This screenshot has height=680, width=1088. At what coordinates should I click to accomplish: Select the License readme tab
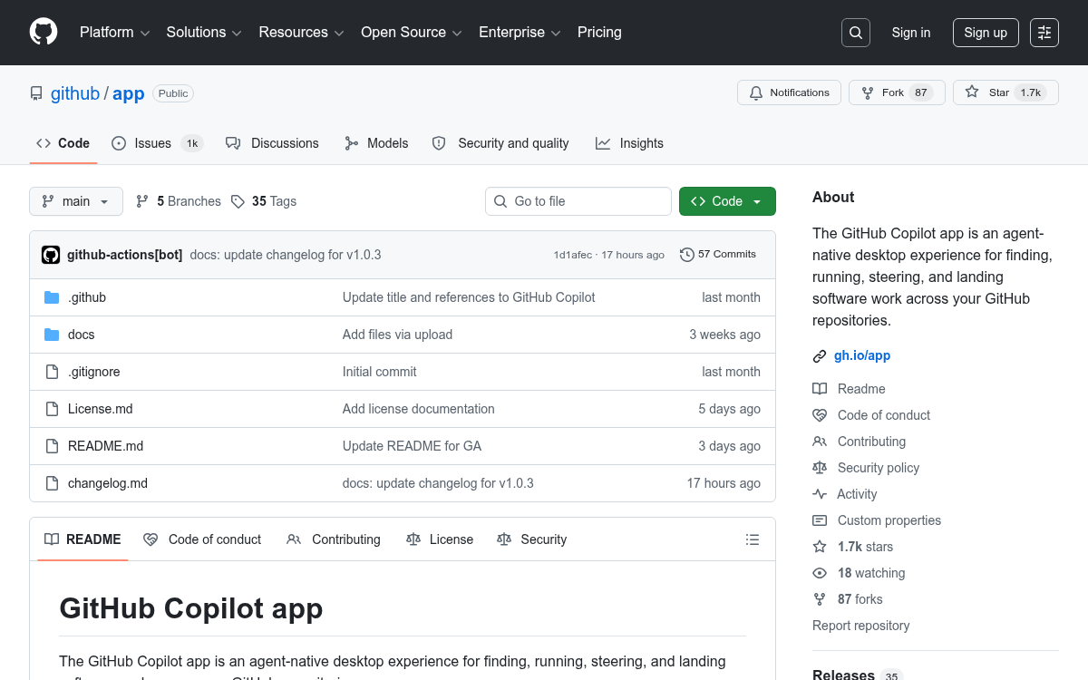tap(440, 539)
